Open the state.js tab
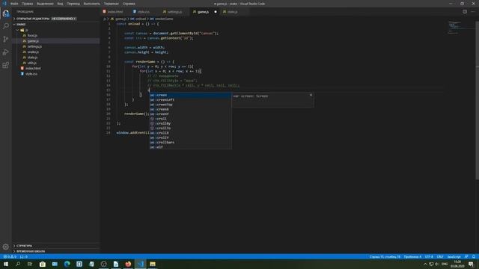The image size is (479, 269). click(x=232, y=12)
